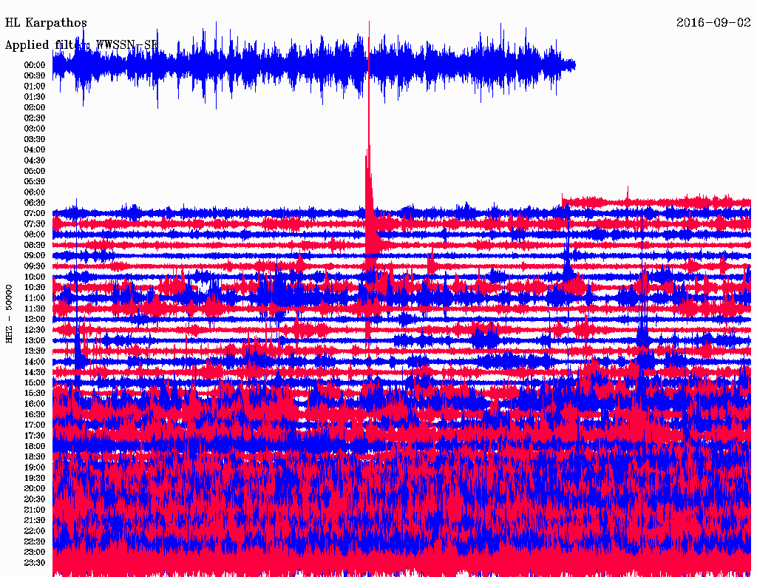Click the 04:30 time label

click(35, 160)
